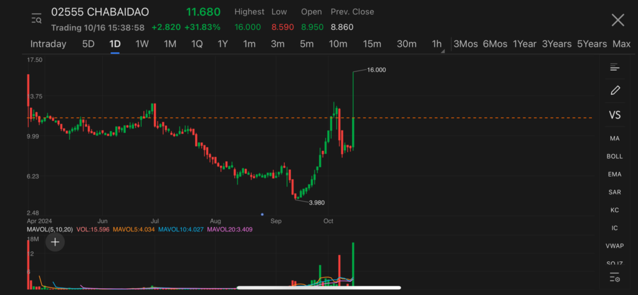Close the full-screen chart view

pyautogui.click(x=617, y=20)
